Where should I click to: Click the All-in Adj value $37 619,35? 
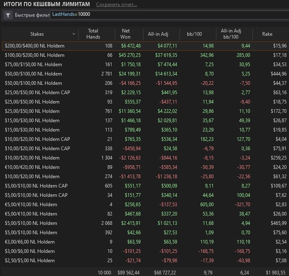[166, 55]
